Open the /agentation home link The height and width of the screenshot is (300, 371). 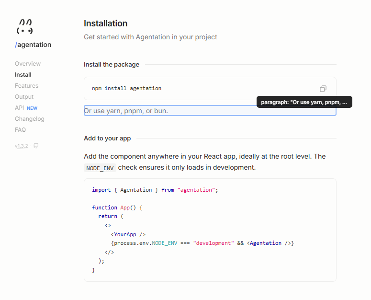tap(33, 45)
